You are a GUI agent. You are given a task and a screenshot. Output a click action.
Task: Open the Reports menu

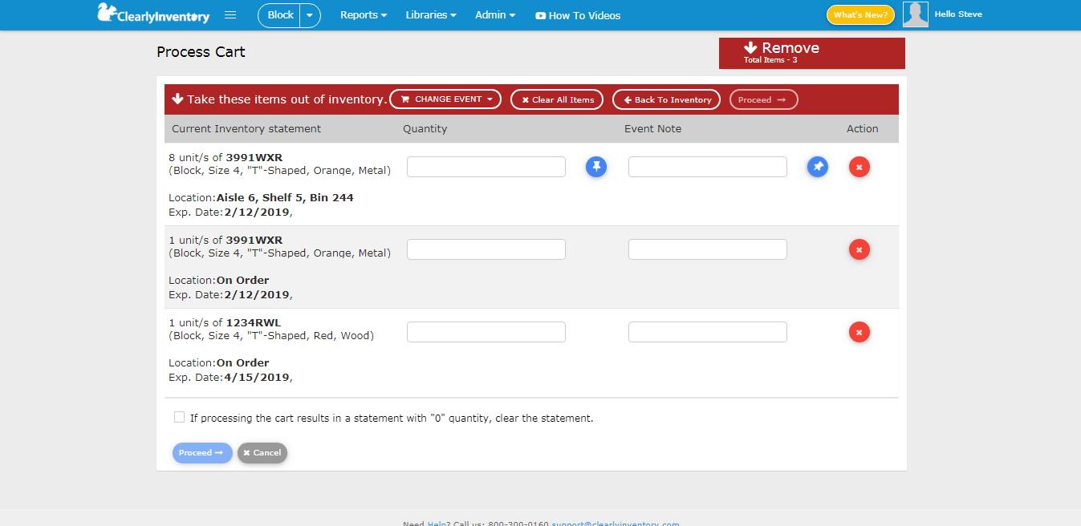(364, 15)
